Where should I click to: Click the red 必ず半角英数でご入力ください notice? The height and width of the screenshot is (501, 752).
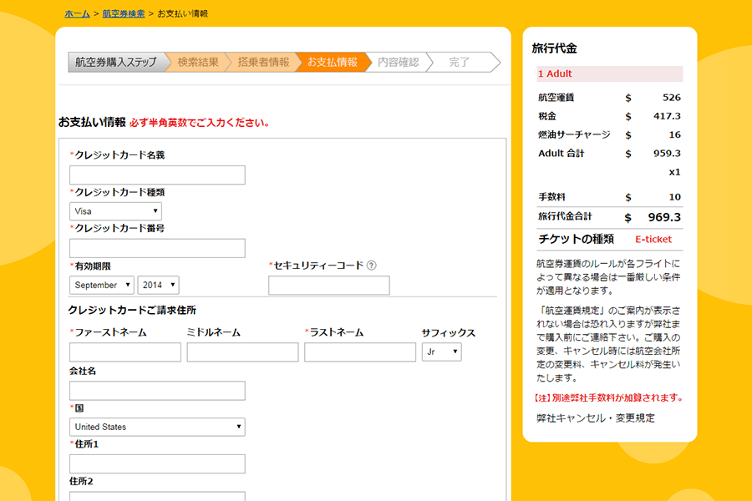pos(199,123)
